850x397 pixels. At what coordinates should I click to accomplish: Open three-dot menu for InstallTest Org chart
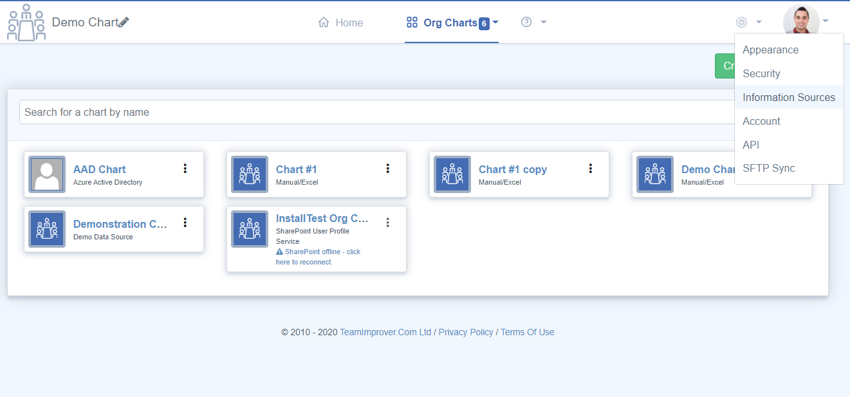[388, 223]
